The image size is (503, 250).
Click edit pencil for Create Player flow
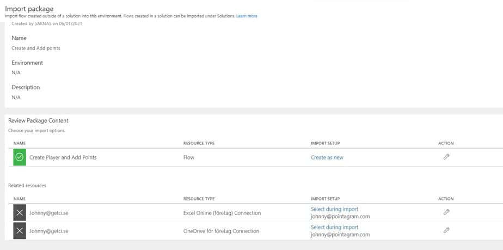pyautogui.click(x=446, y=157)
